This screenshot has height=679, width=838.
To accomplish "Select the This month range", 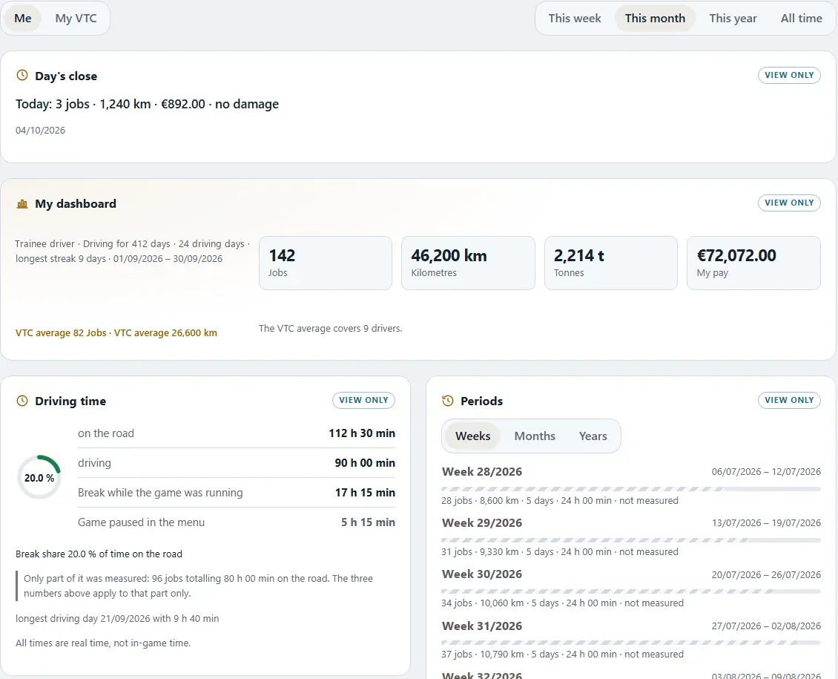I will 656,18.
